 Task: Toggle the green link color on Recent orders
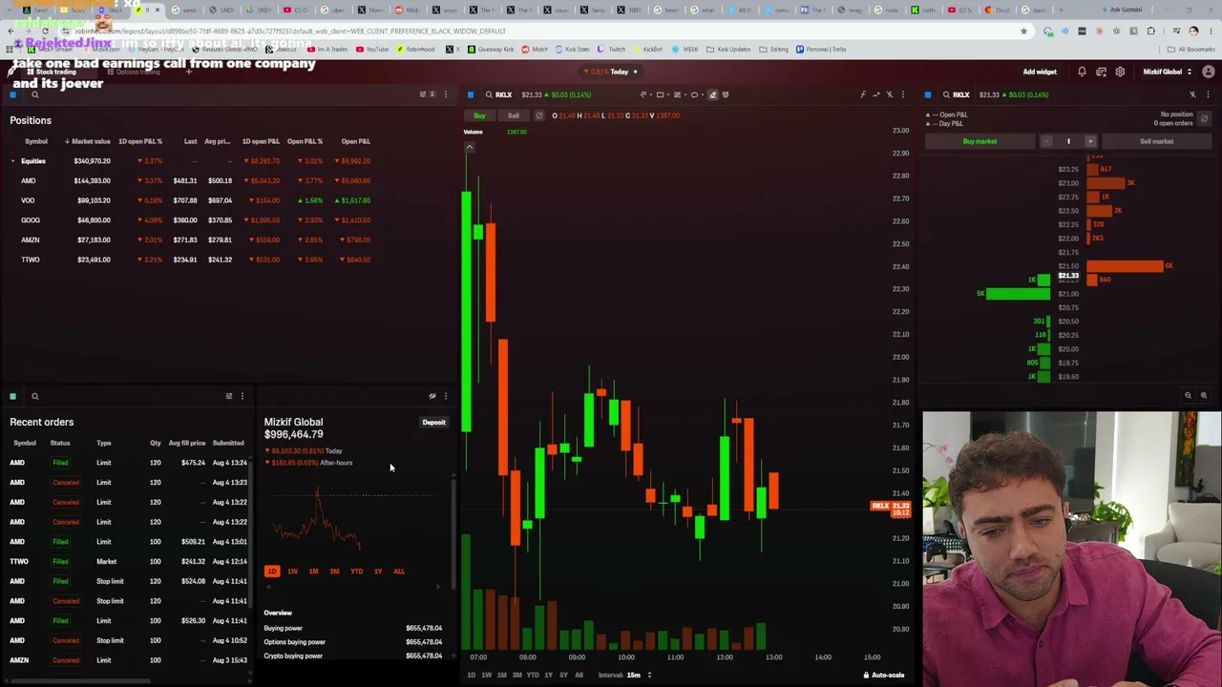[13, 396]
